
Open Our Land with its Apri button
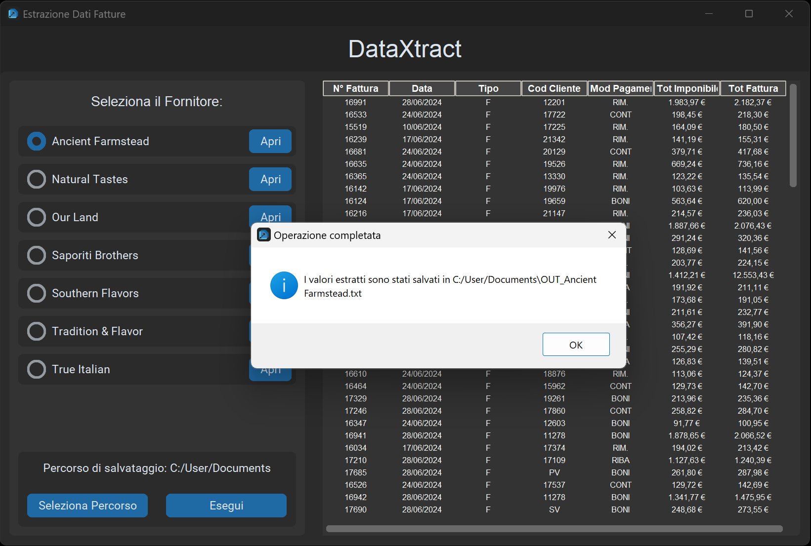coord(270,214)
